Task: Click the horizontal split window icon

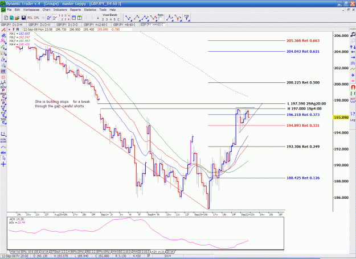Action: click(74, 18)
